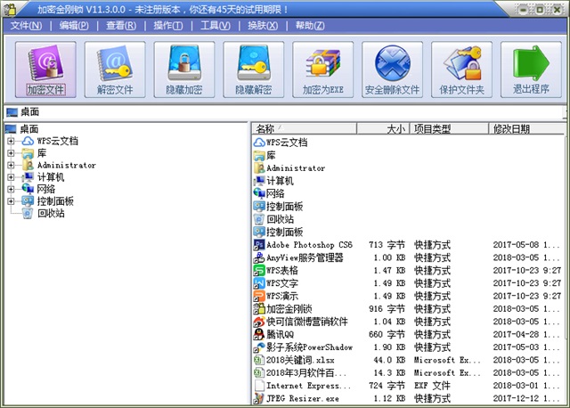The image size is (570, 408).
Task: Open the 保护文件夹 protect folder tool
Action: click(461, 69)
